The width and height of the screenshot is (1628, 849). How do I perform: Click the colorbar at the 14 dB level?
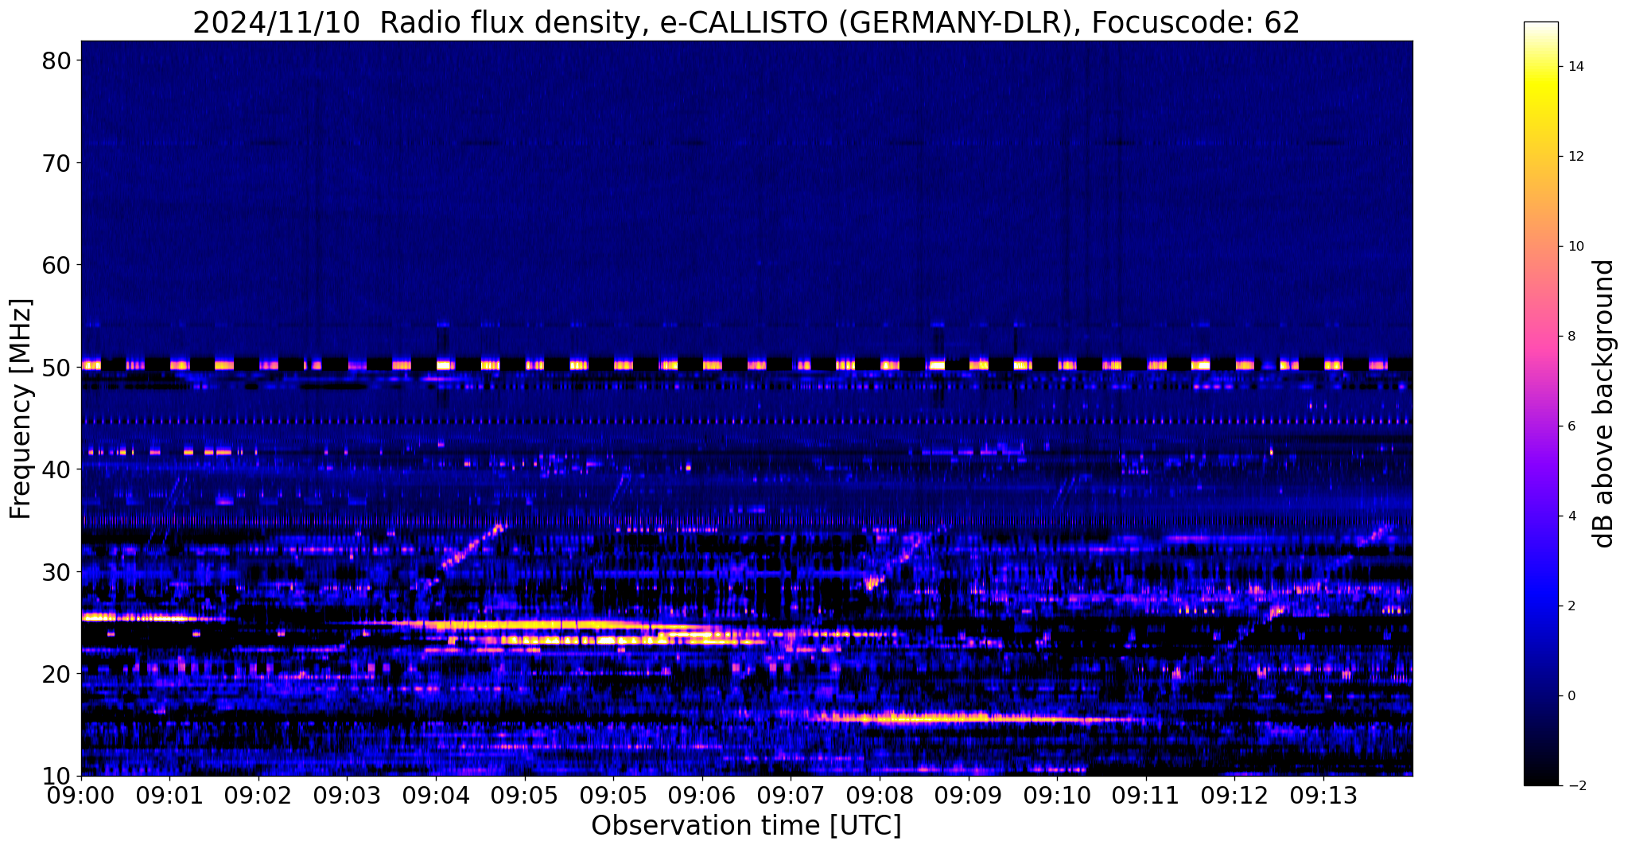[x=1541, y=67]
